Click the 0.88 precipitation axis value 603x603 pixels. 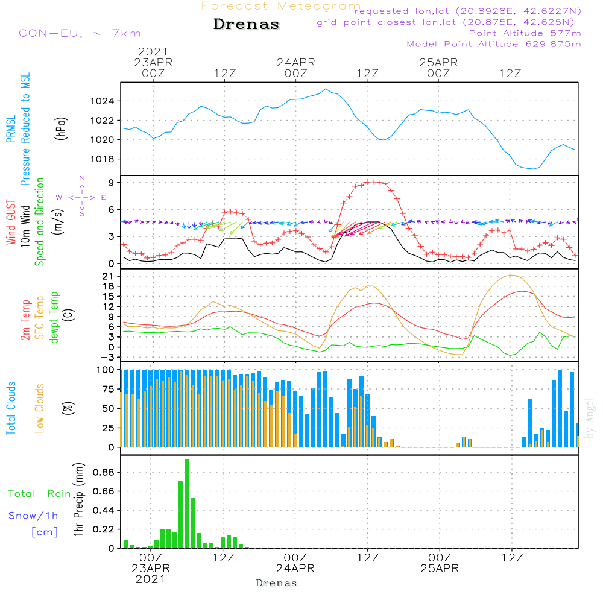[104, 472]
